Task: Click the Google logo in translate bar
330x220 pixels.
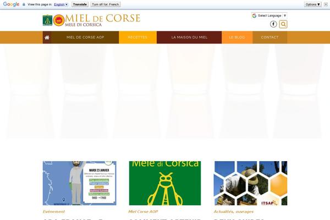Action: tap(11, 4)
